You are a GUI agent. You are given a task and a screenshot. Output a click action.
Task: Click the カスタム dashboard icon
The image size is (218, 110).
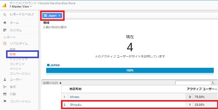(5, 30)
